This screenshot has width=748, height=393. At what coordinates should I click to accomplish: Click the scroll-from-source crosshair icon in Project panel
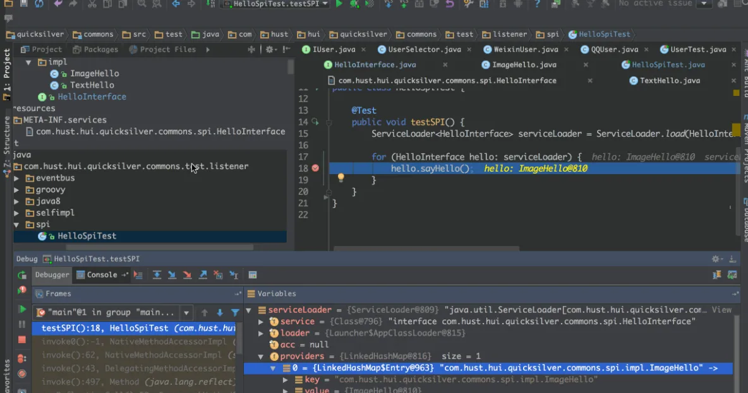251,50
